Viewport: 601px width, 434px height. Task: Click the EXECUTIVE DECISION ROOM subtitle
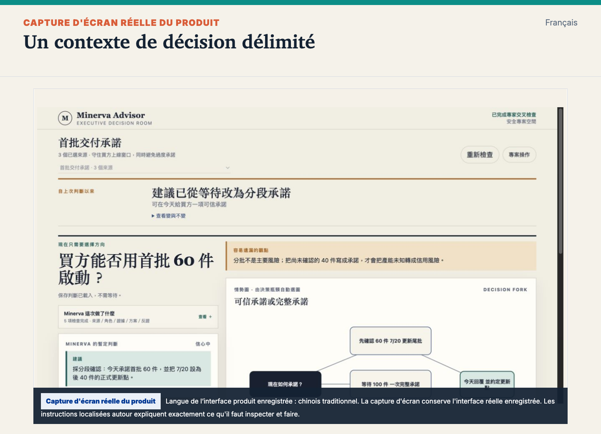click(114, 123)
